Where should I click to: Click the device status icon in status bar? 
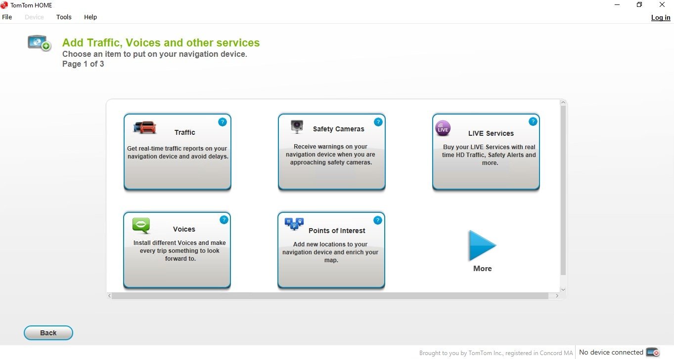click(x=653, y=352)
